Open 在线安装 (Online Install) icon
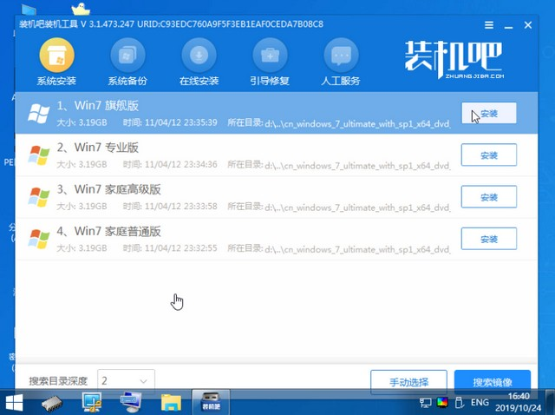The image size is (555, 415). (x=199, y=57)
